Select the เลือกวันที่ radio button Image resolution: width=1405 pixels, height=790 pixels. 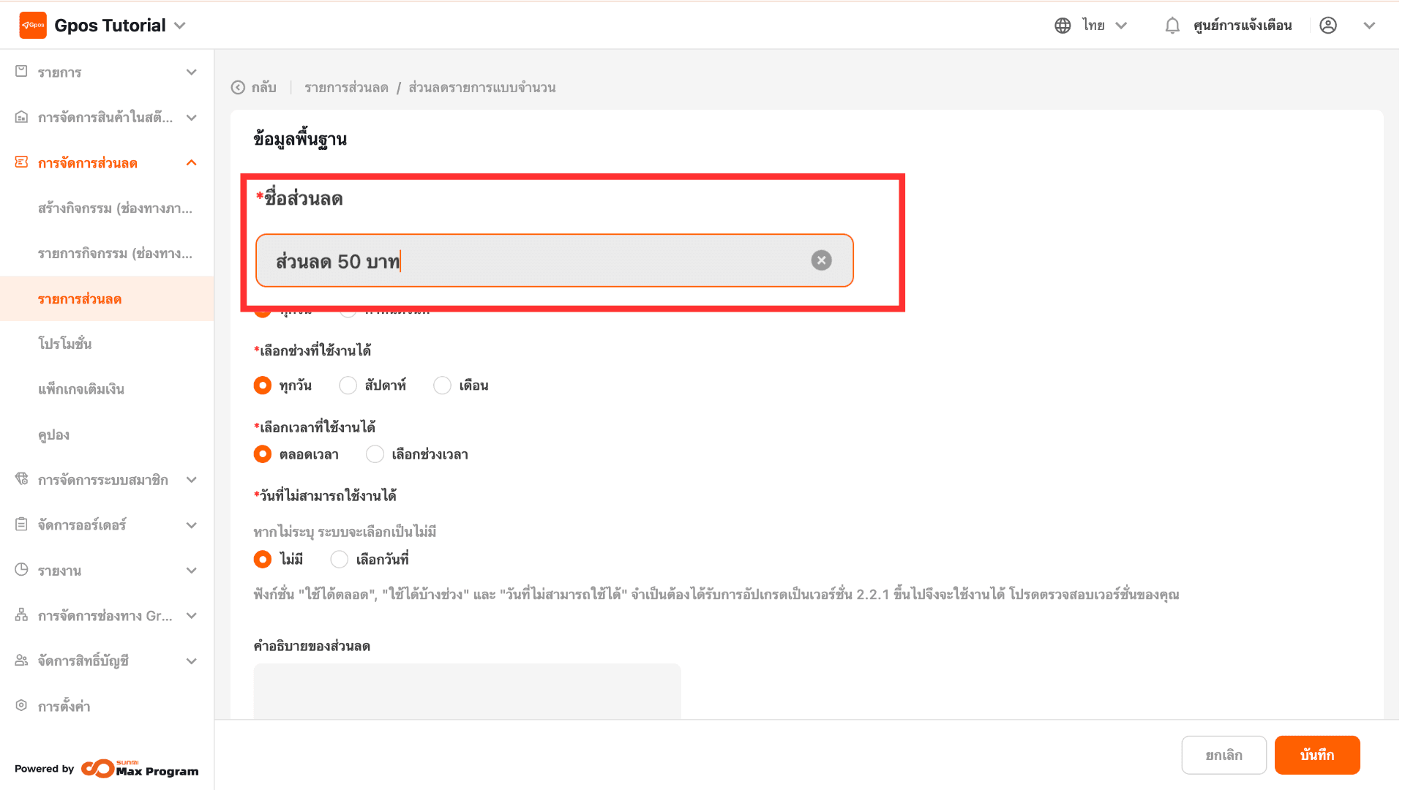(339, 560)
